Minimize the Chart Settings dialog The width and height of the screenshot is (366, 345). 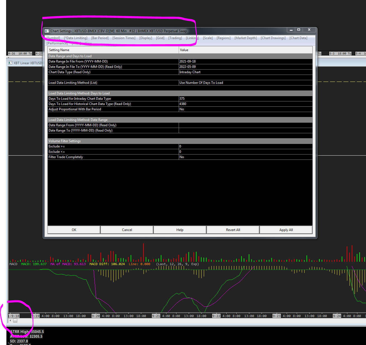pyautogui.click(x=291, y=30)
